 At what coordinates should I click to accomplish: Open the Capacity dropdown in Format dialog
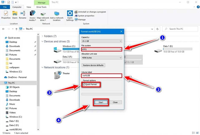tap(102, 41)
